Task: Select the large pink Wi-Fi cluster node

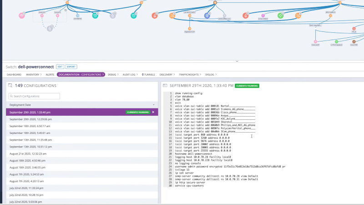Action: pyautogui.click(x=22, y=15)
